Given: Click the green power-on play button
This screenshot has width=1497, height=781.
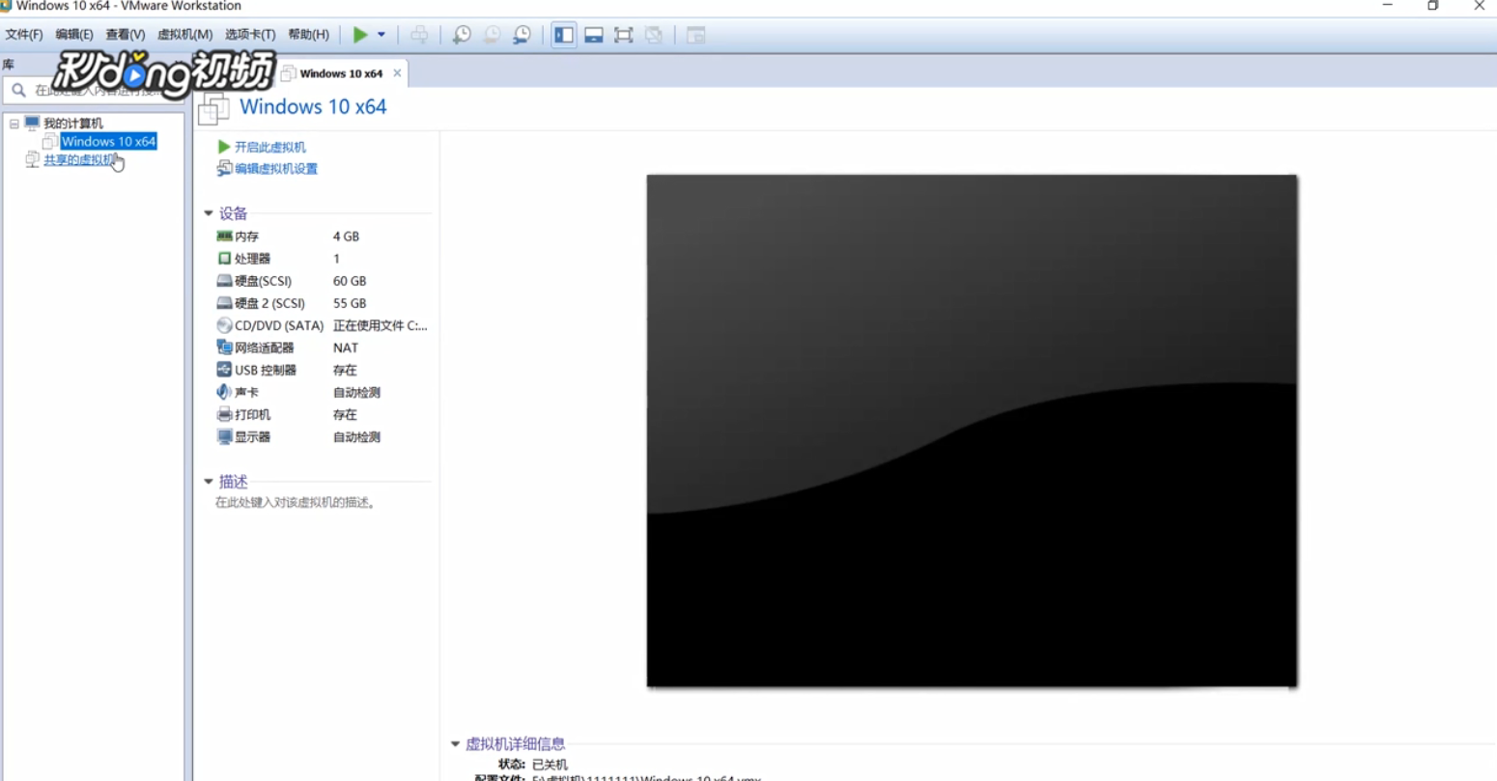Looking at the screenshot, I should point(360,35).
